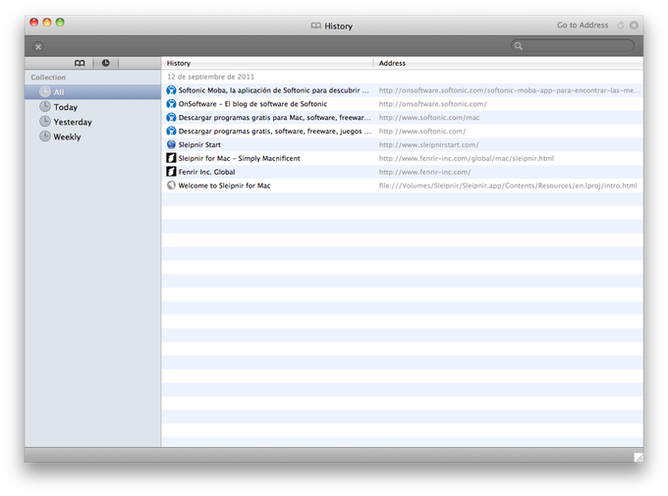Click the book icon beside History title

click(315, 26)
